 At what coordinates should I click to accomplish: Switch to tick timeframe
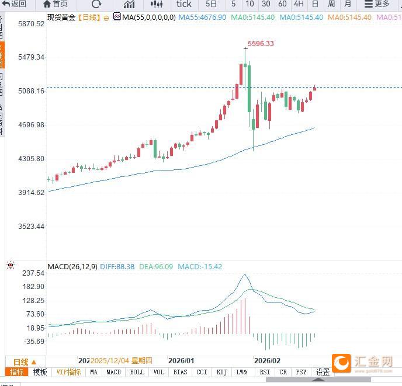pyautogui.click(x=184, y=4)
